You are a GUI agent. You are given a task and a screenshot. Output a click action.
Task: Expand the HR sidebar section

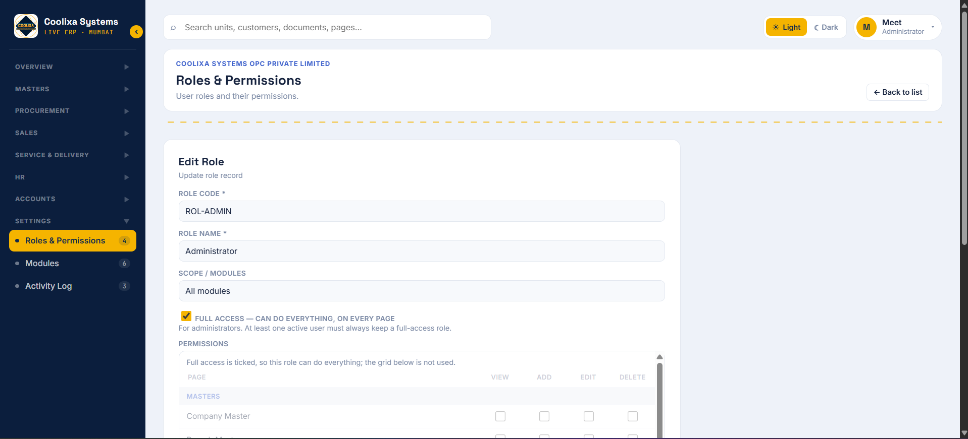click(x=72, y=177)
